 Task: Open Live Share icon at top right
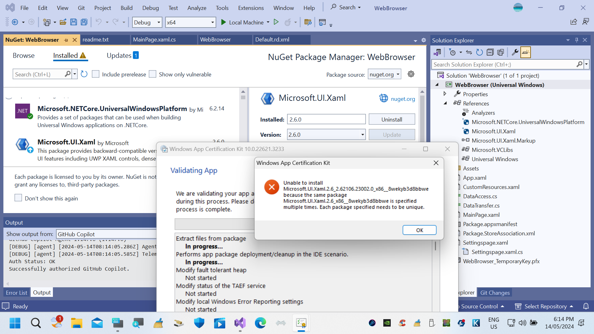tap(574, 22)
